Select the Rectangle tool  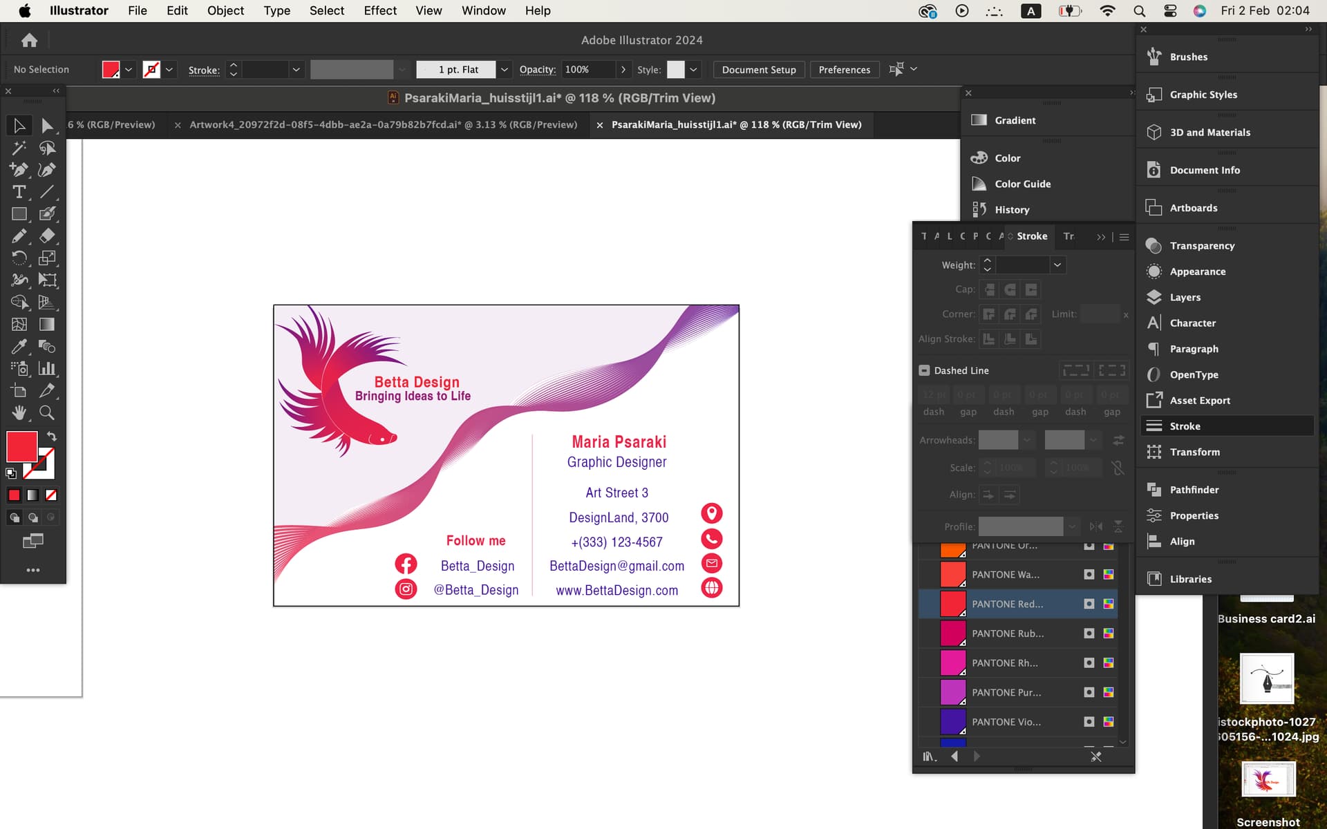pyautogui.click(x=19, y=214)
